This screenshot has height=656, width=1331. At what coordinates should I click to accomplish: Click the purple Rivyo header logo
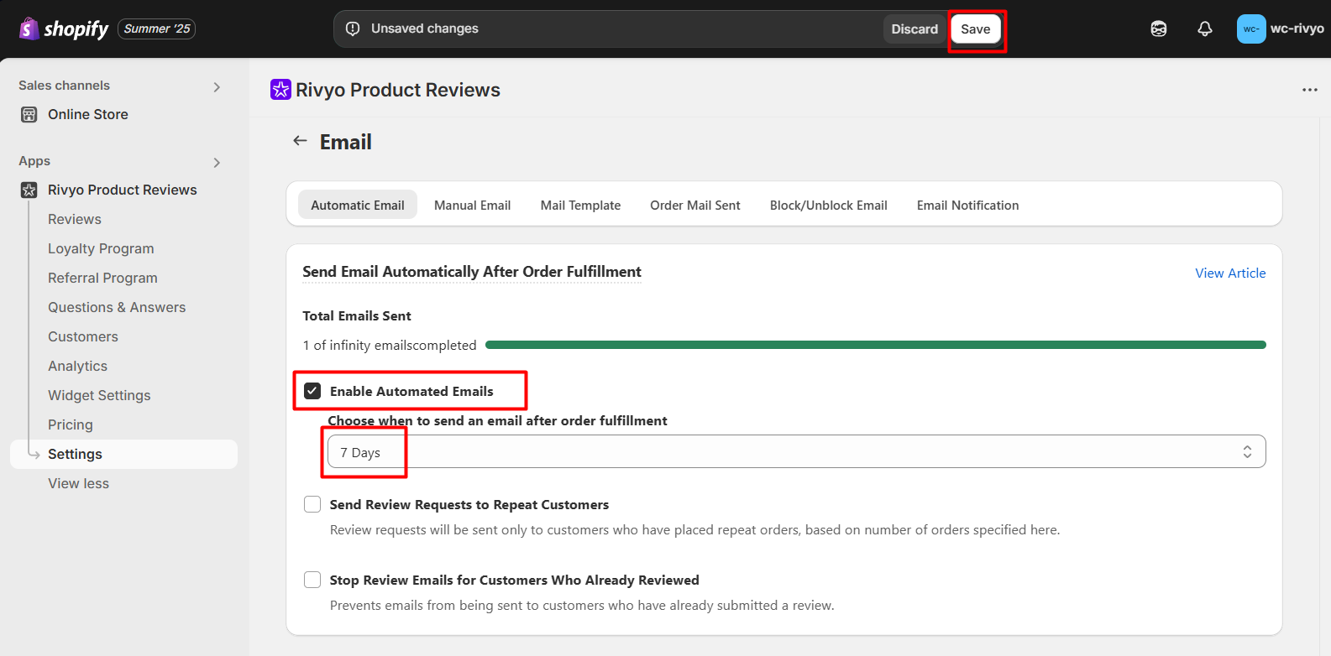tap(280, 89)
